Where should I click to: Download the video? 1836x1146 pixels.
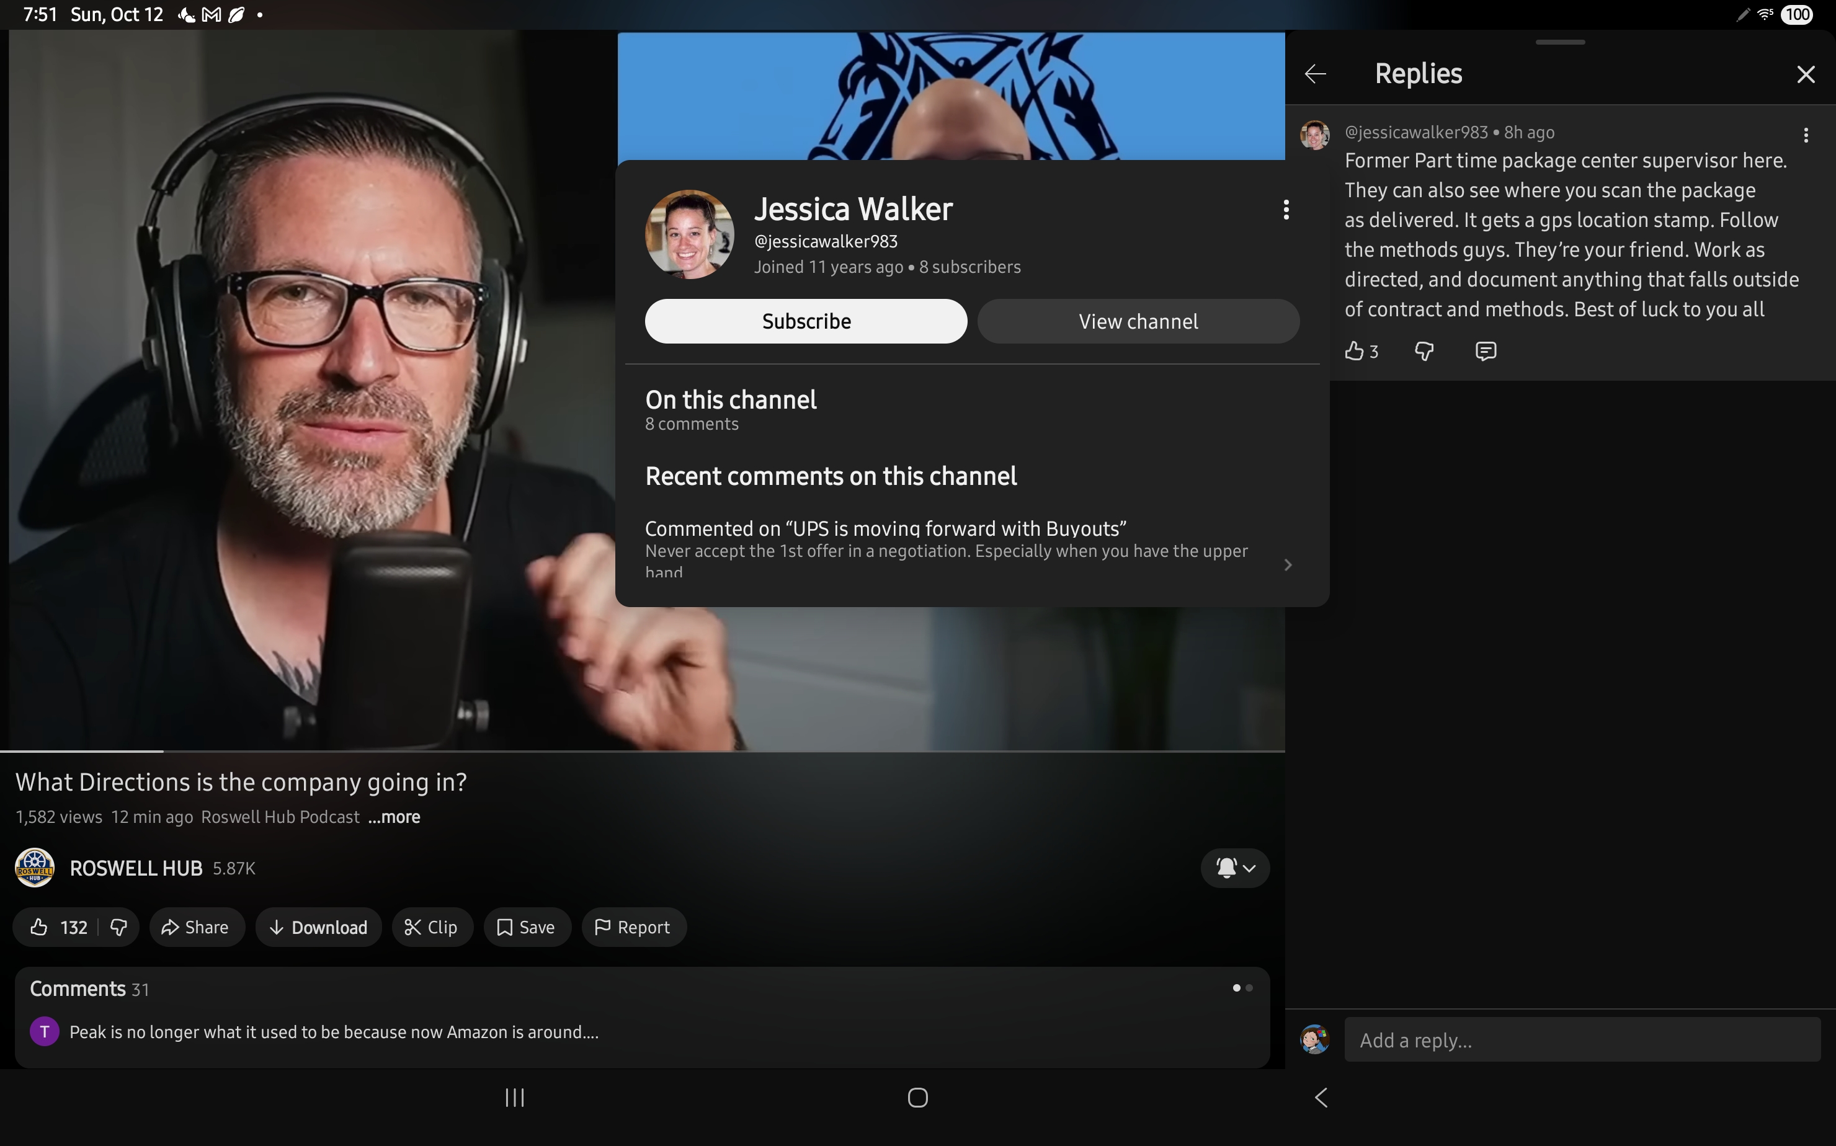point(318,927)
